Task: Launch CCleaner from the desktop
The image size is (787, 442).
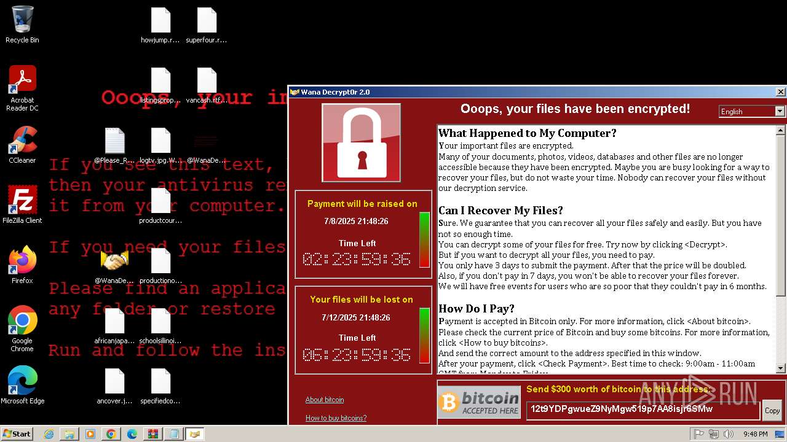Action: click(x=22, y=145)
